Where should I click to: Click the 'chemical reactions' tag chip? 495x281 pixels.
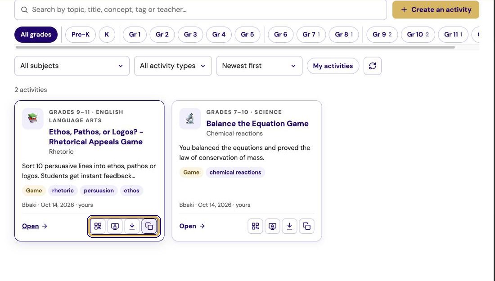pos(235,172)
